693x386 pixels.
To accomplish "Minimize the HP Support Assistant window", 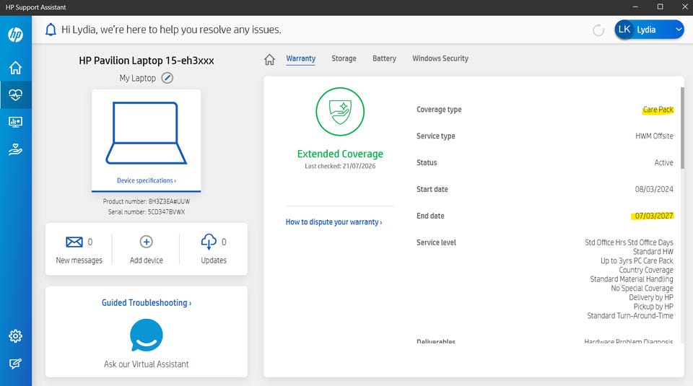I will click(x=635, y=7).
